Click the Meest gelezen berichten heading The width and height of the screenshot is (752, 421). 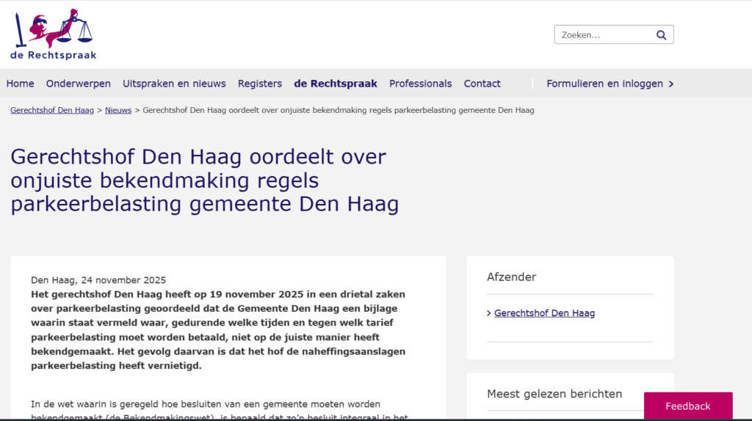pyautogui.click(x=554, y=394)
